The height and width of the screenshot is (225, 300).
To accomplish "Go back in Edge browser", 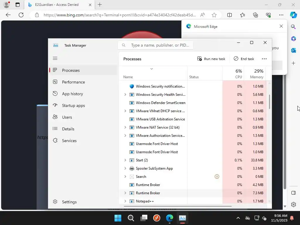I will [x=8, y=15].
